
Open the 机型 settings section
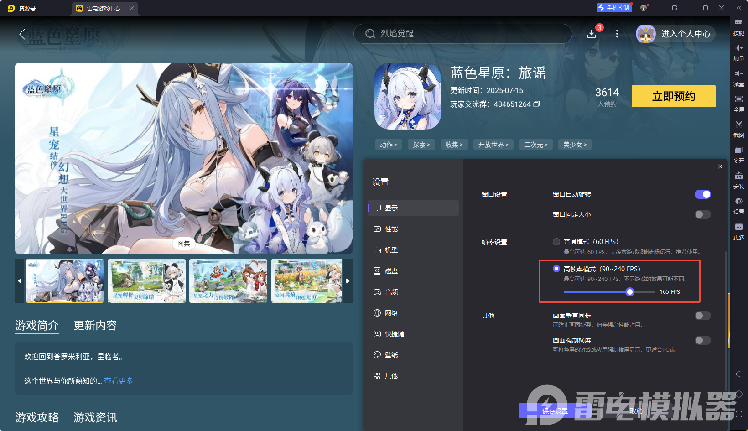click(x=413, y=250)
